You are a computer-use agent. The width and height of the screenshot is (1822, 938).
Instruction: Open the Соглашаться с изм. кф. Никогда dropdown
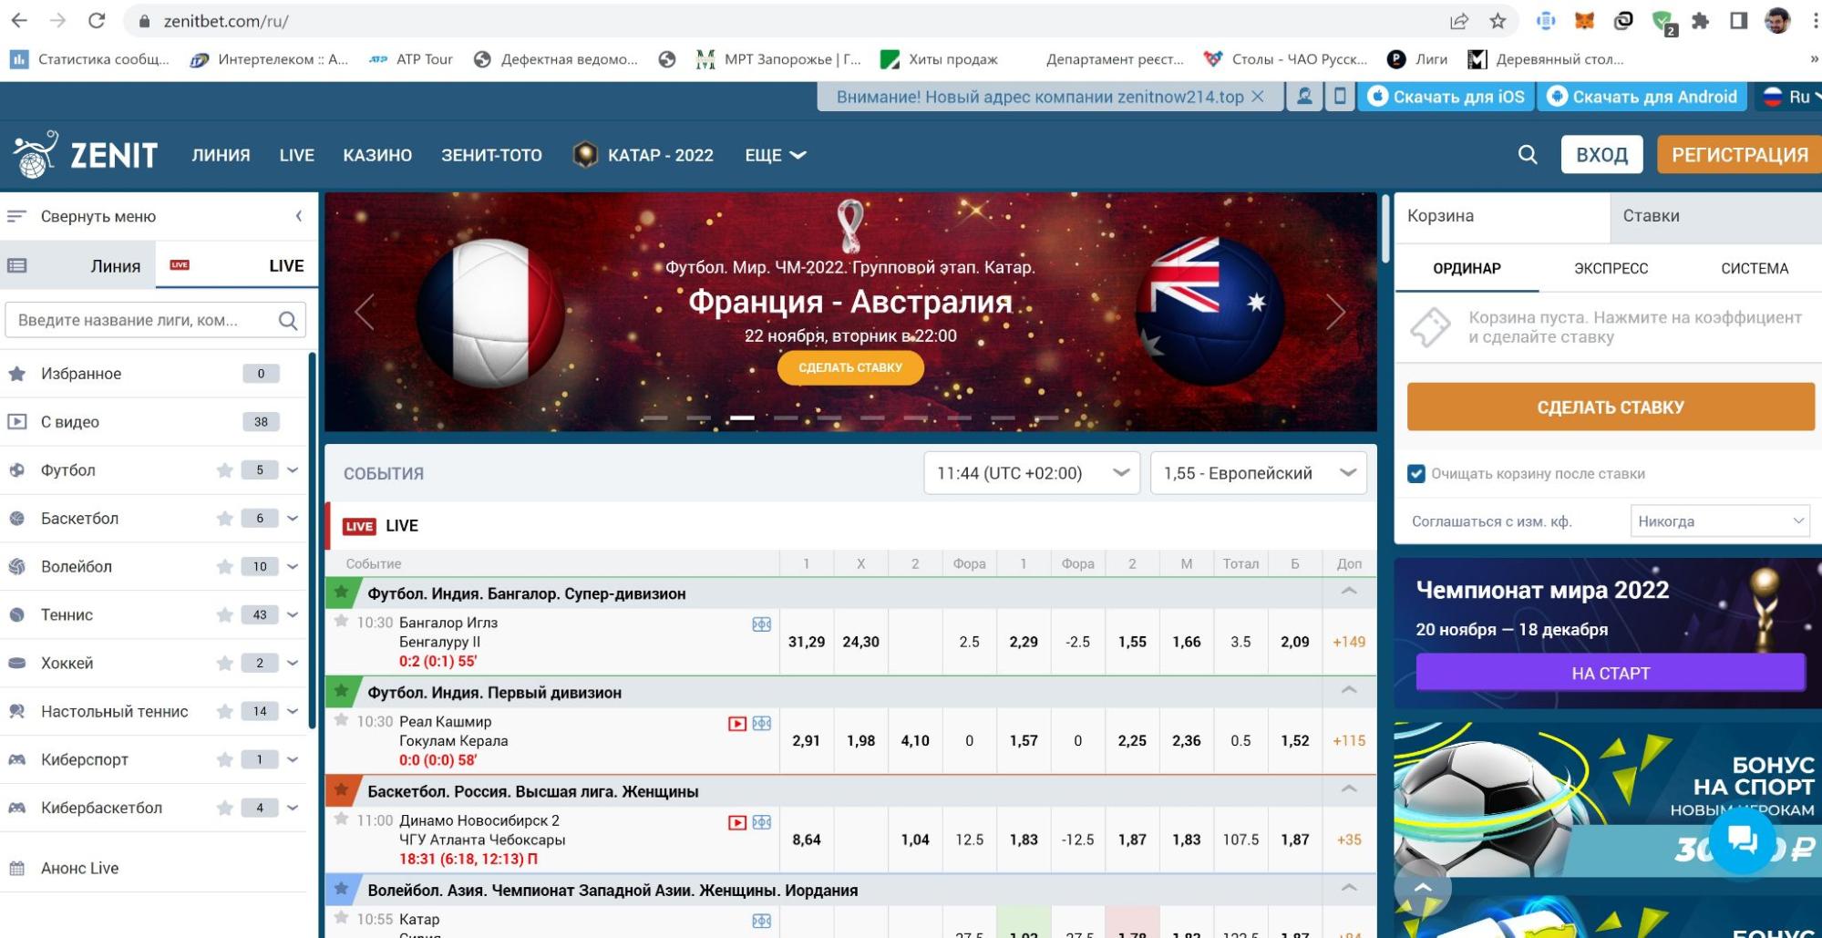[1720, 521]
